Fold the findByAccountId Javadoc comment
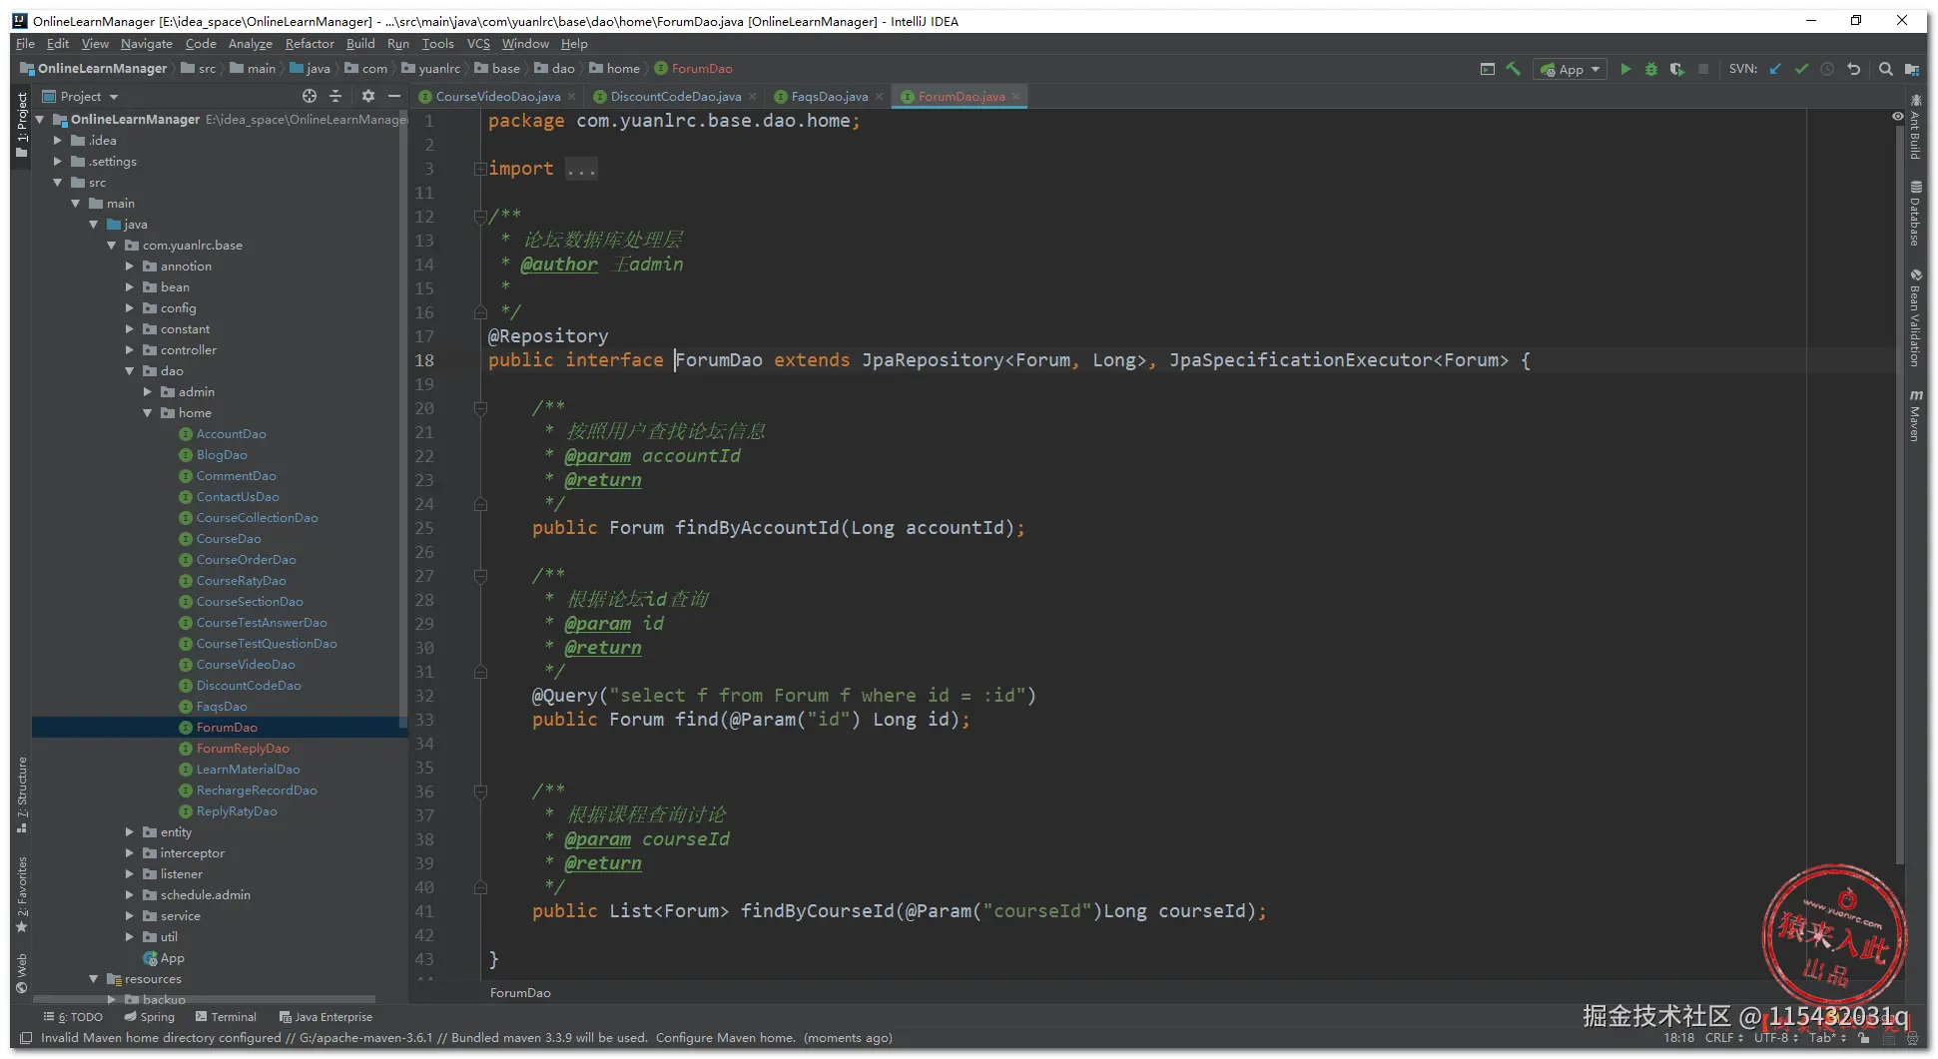 tap(480, 408)
